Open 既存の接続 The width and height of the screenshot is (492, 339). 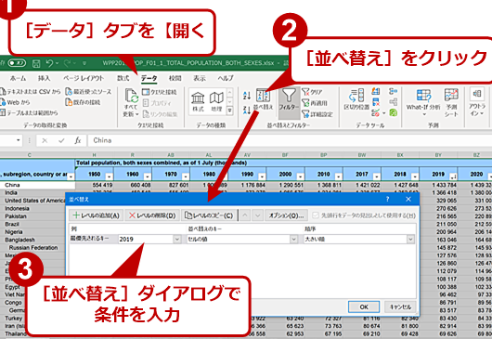pos(83,102)
